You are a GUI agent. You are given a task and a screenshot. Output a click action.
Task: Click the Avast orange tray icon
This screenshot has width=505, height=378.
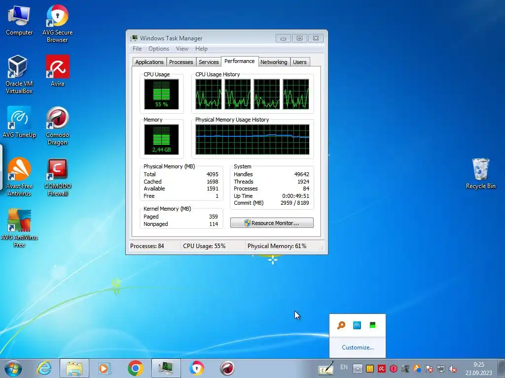(417, 369)
